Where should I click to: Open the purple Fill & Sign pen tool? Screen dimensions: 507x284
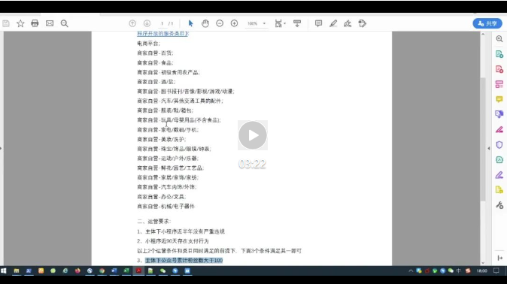tap(499, 175)
